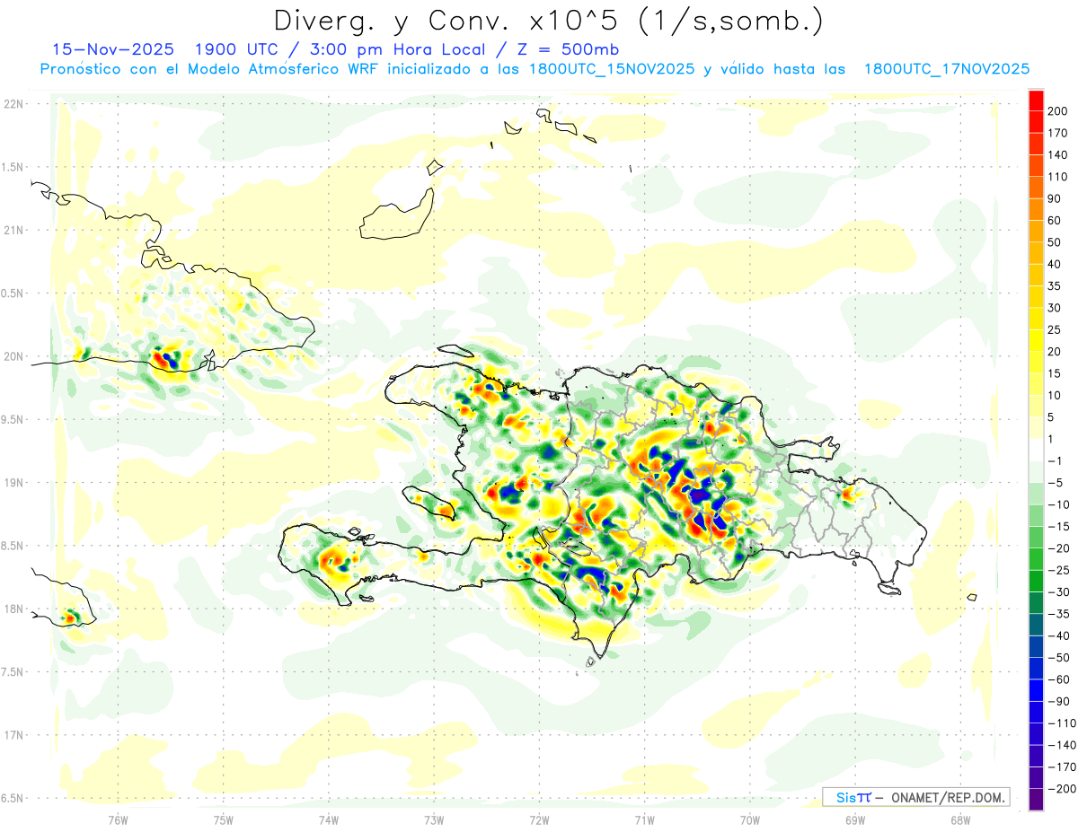Click the '17N' latitude label
This screenshot has height=832, width=1078.
[x=13, y=735]
